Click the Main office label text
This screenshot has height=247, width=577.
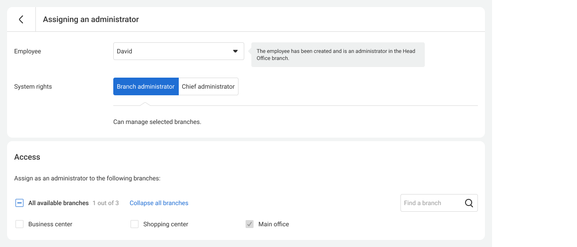[x=273, y=224]
